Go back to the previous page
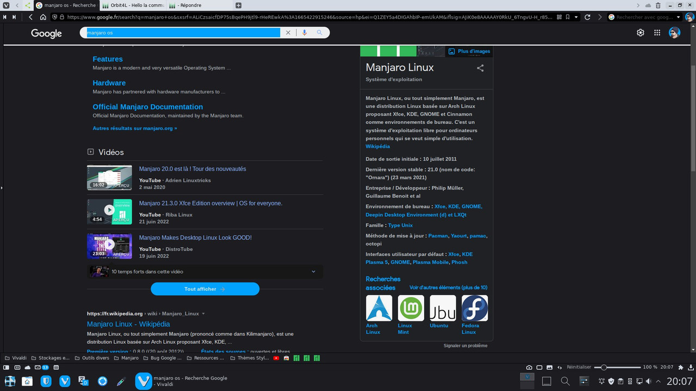Viewport: 696px width, 391px height. pos(30,17)
